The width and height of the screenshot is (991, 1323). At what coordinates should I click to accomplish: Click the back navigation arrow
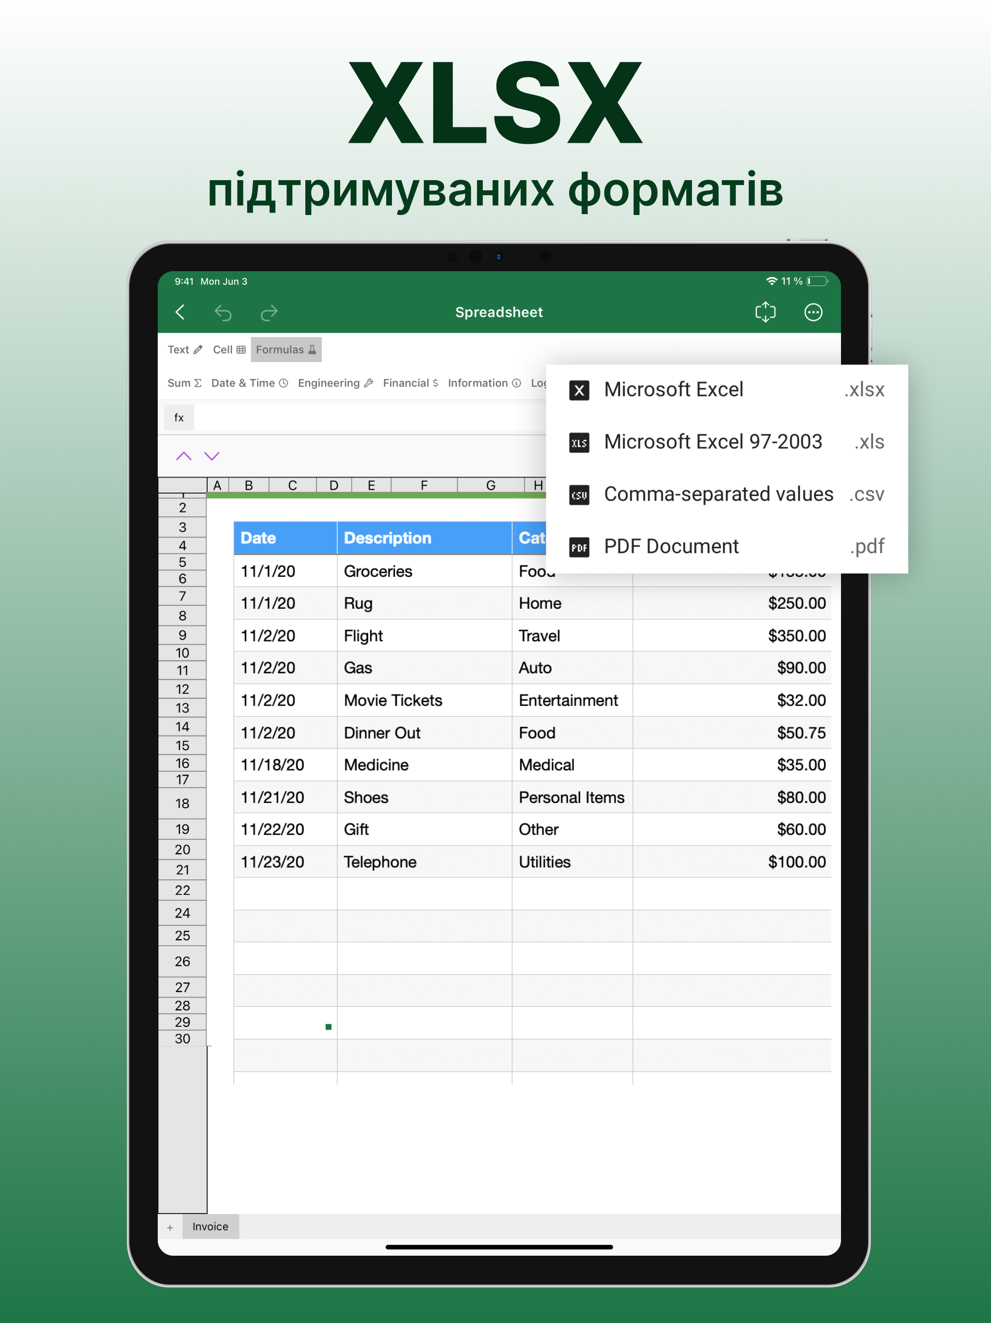tap(180, 312)
